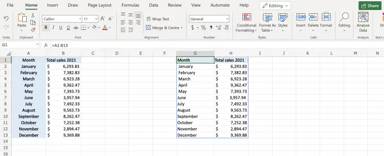384x156 pixels.
Task: Redo the undone action
Action: point(6,27)
